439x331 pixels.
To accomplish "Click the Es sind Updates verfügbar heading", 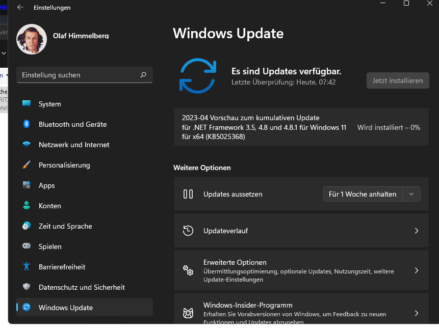I will point(286,71).
